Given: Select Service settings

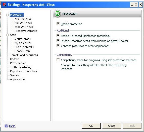Looking at the screenshot, I should 15,75.
